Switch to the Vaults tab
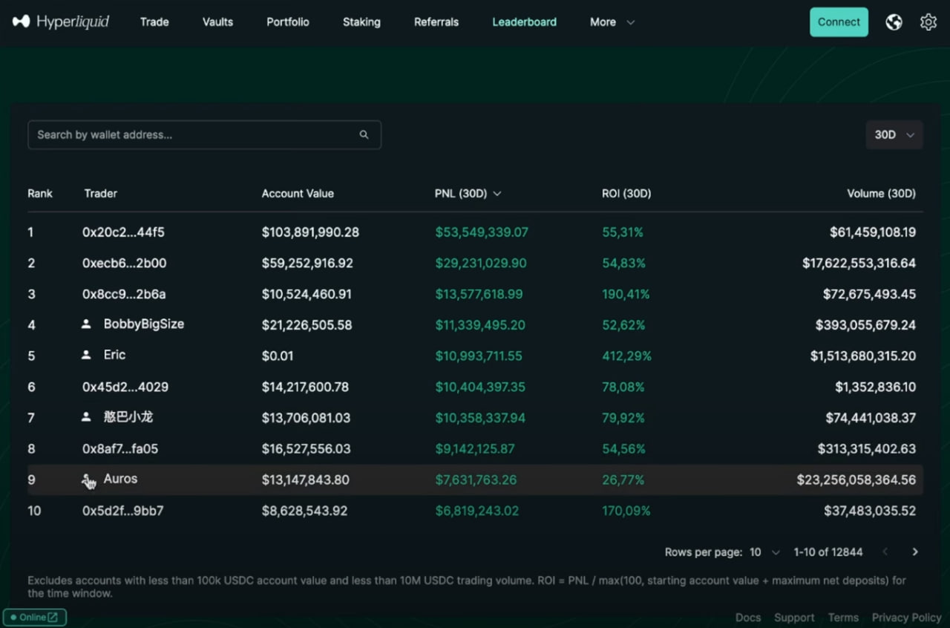This screenshot has width=950, height=628. tap(217, 22)
